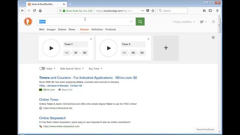Click the timer.onlineclock.net URL
Image resolution: width=240 pixels, height=135 pixels.
pyautogui.click(x=58, y=108)
